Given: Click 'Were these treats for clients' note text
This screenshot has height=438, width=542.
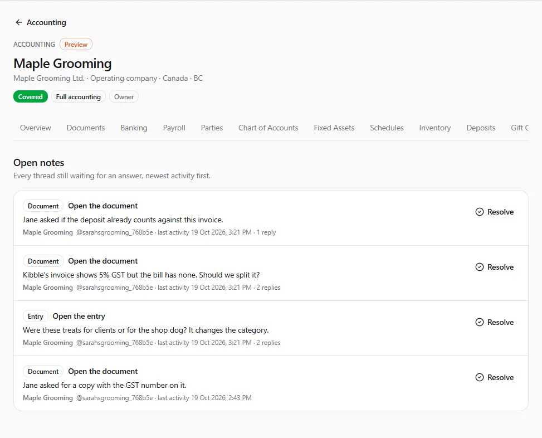Looking at the screenshot, I should (x=145, y=330).
